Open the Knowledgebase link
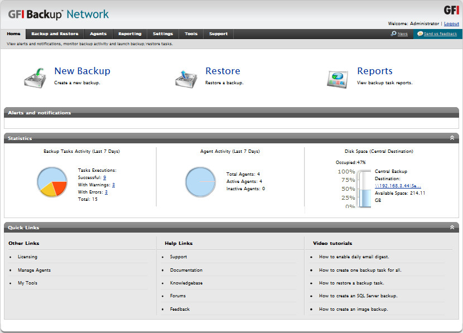Screen dimensions: 463x333 point(186,283)
